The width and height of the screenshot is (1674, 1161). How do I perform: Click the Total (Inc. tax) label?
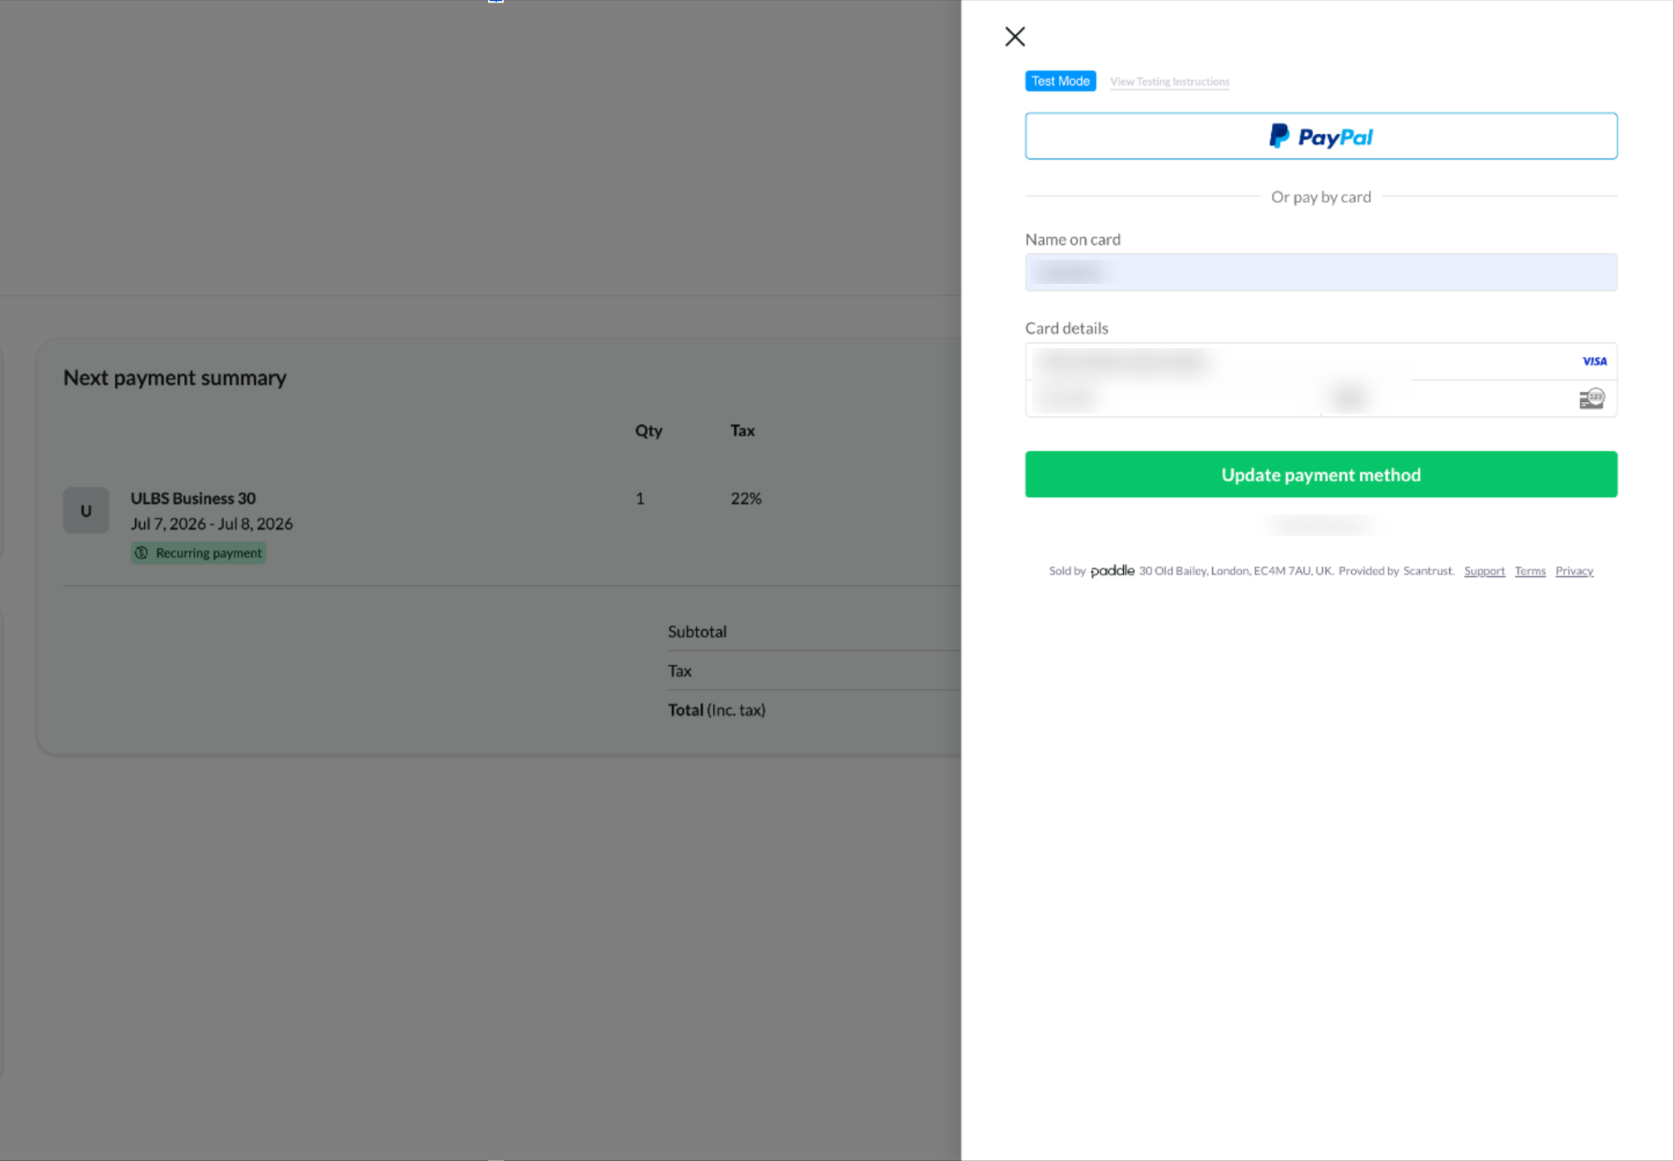pos(717,710)
